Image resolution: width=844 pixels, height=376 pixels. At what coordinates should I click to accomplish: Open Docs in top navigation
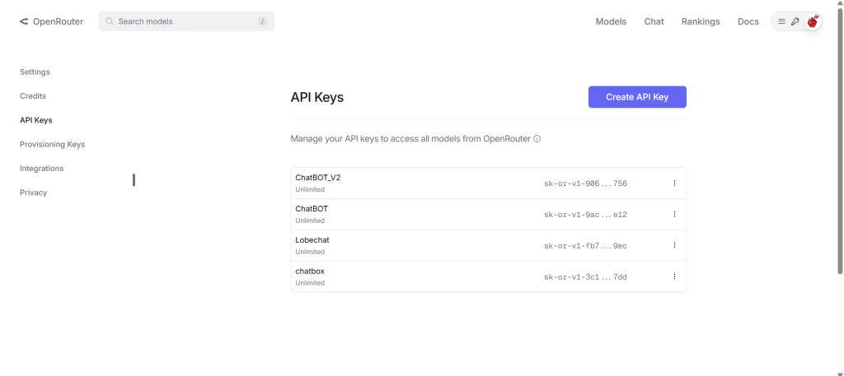[x=748, y=21]
